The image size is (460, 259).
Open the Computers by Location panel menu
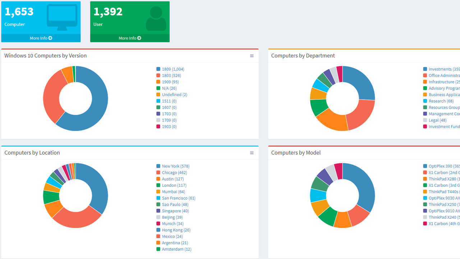click(x=252, y=153)
